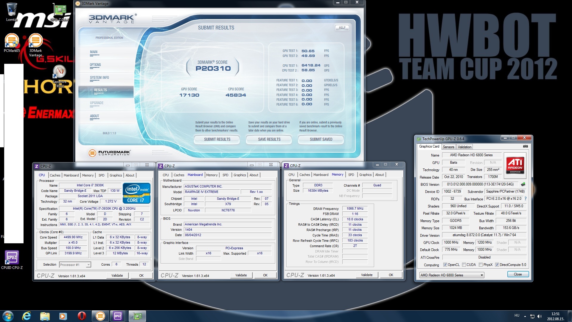
Task: Click the GPU-Z screenshot camera icon
Action: [526, 146]
